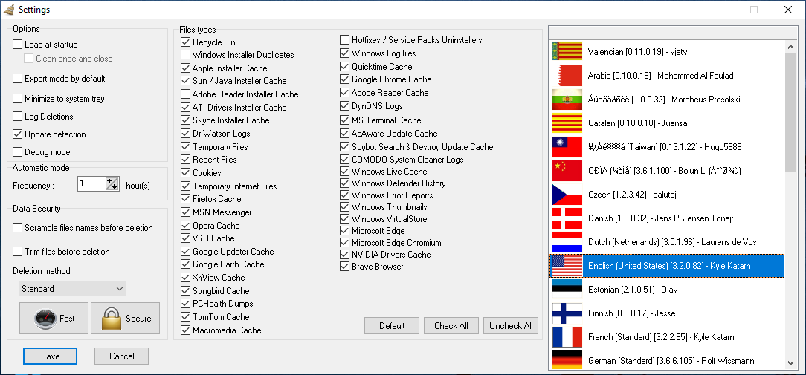Uncheck Opera Cache checkbox
Viewport: 806px width, 375px height.
[x=186, y=226]
